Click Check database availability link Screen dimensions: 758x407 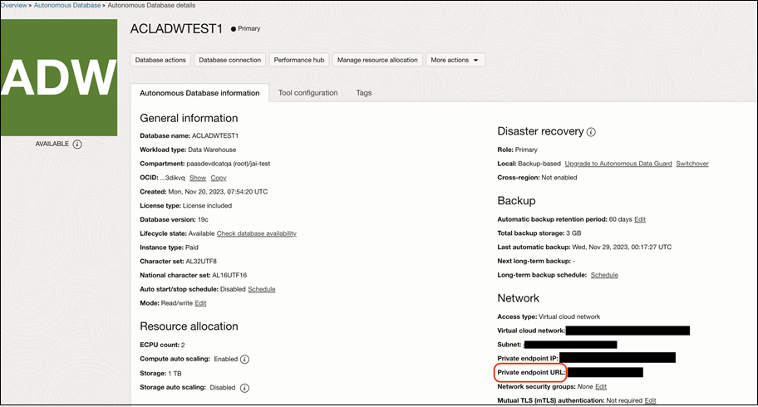[257, 233]
